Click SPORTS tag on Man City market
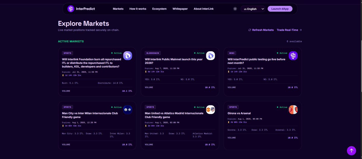 67,107
